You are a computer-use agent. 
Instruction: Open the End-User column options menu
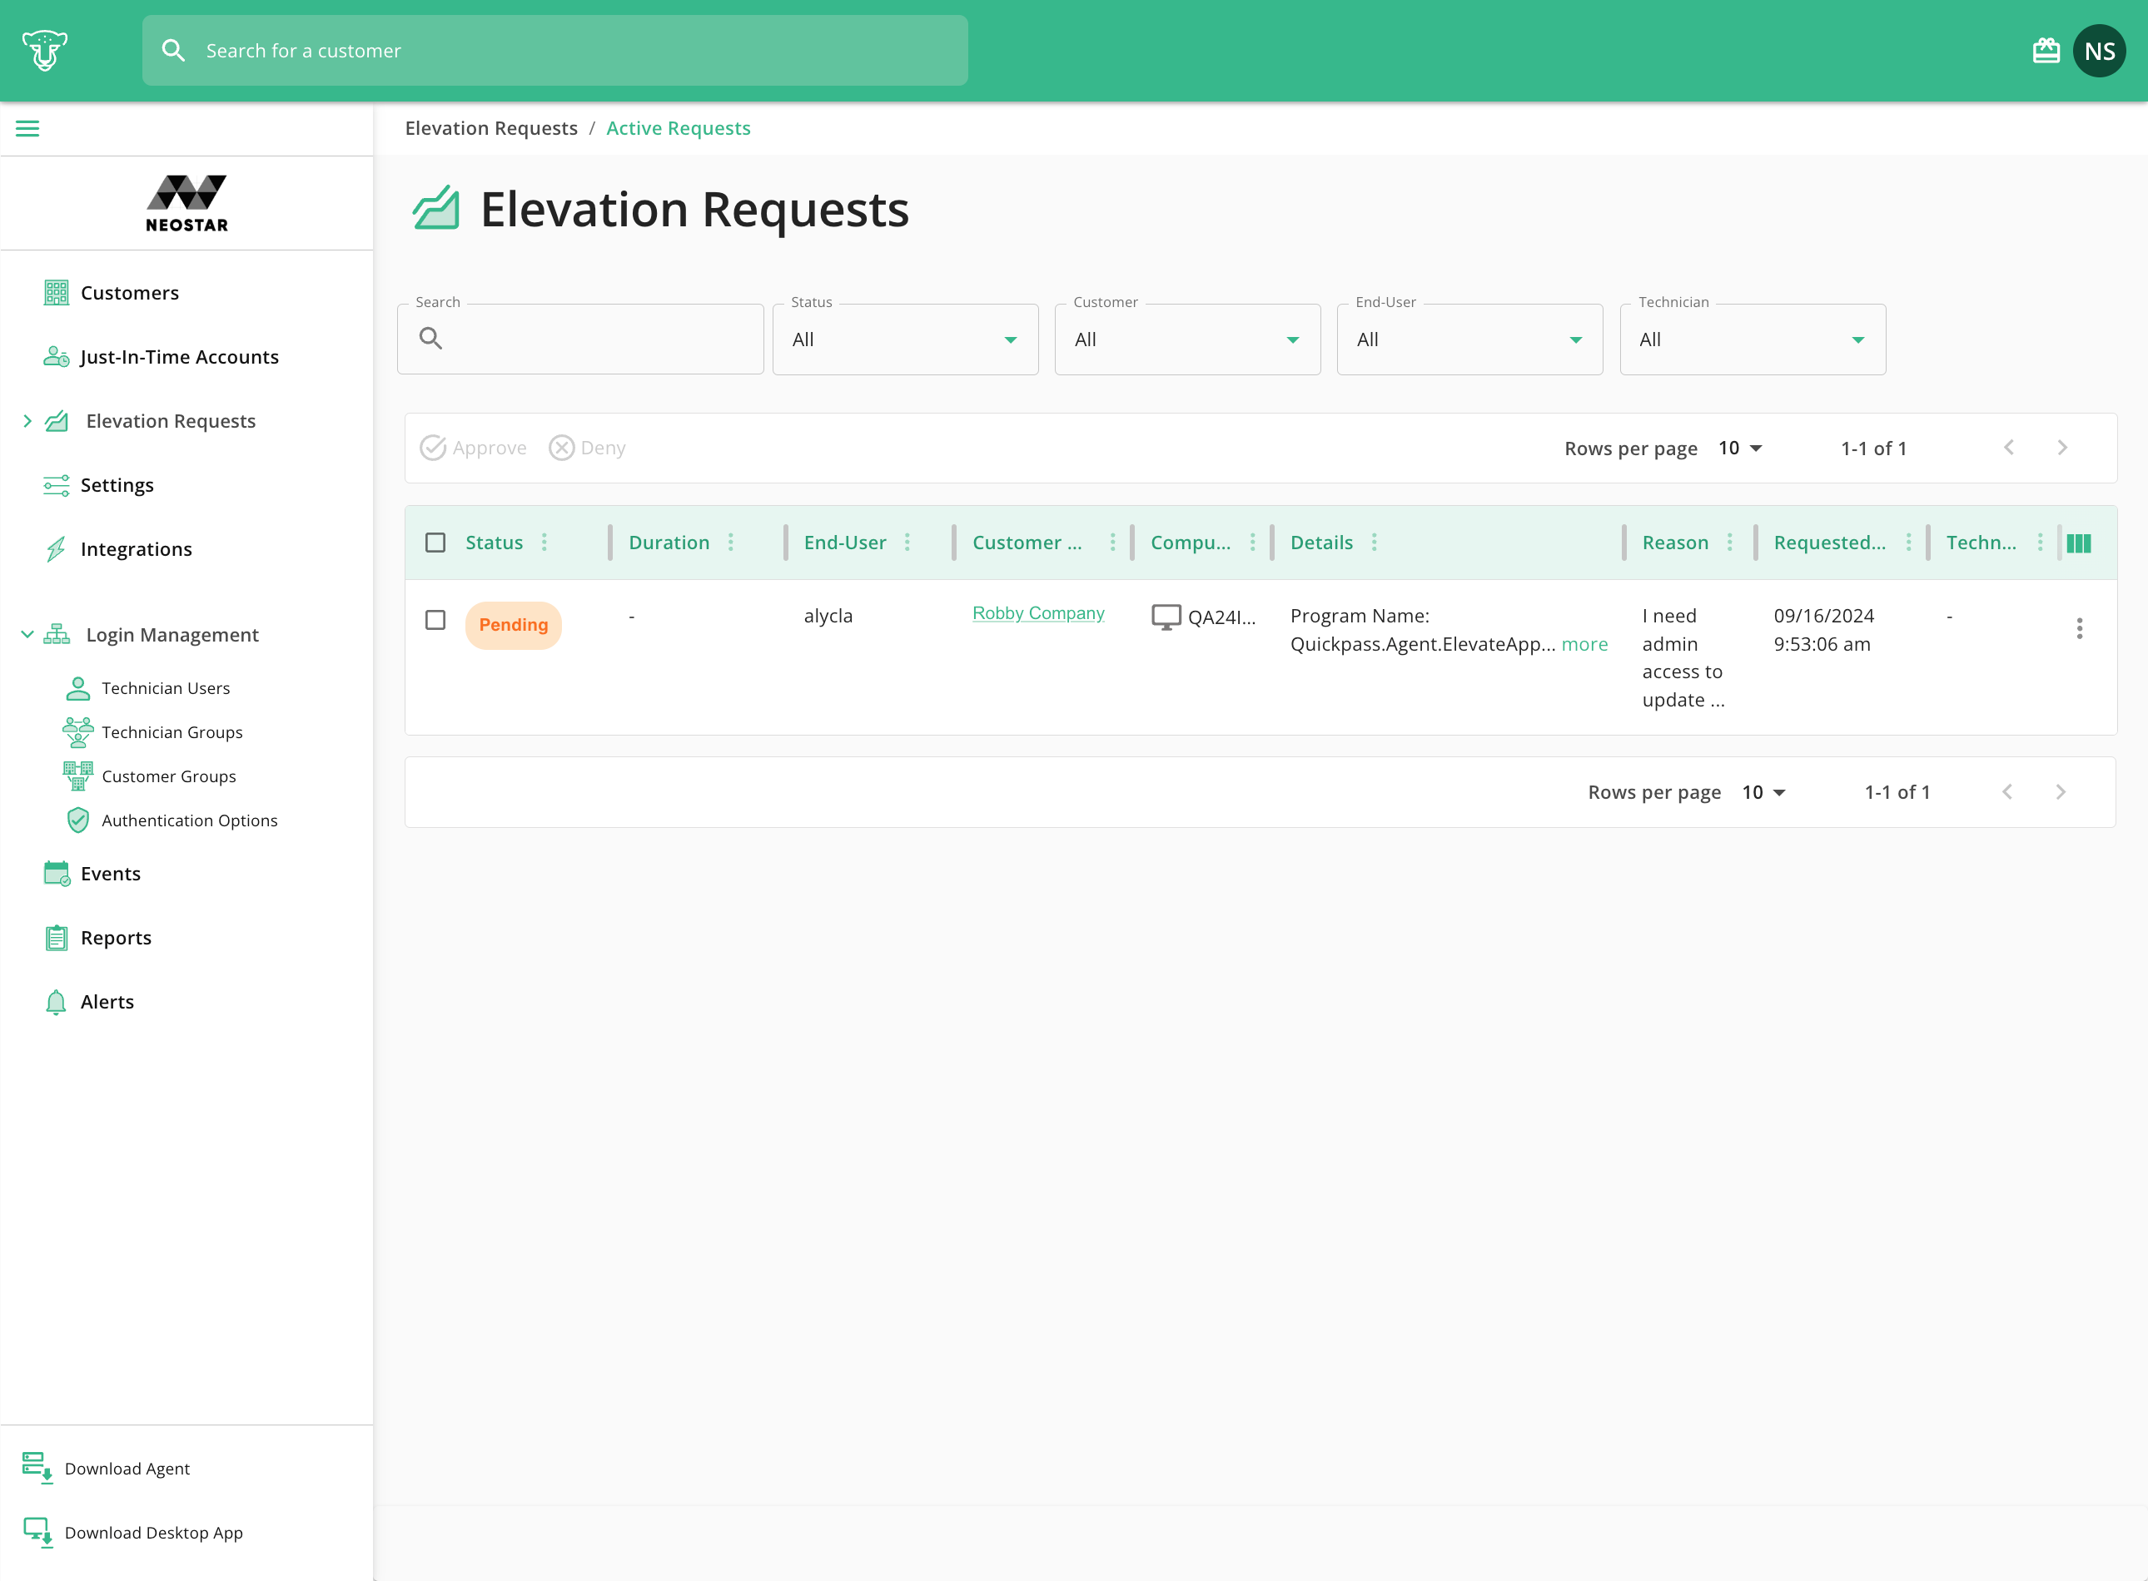[x=907, y=543]
